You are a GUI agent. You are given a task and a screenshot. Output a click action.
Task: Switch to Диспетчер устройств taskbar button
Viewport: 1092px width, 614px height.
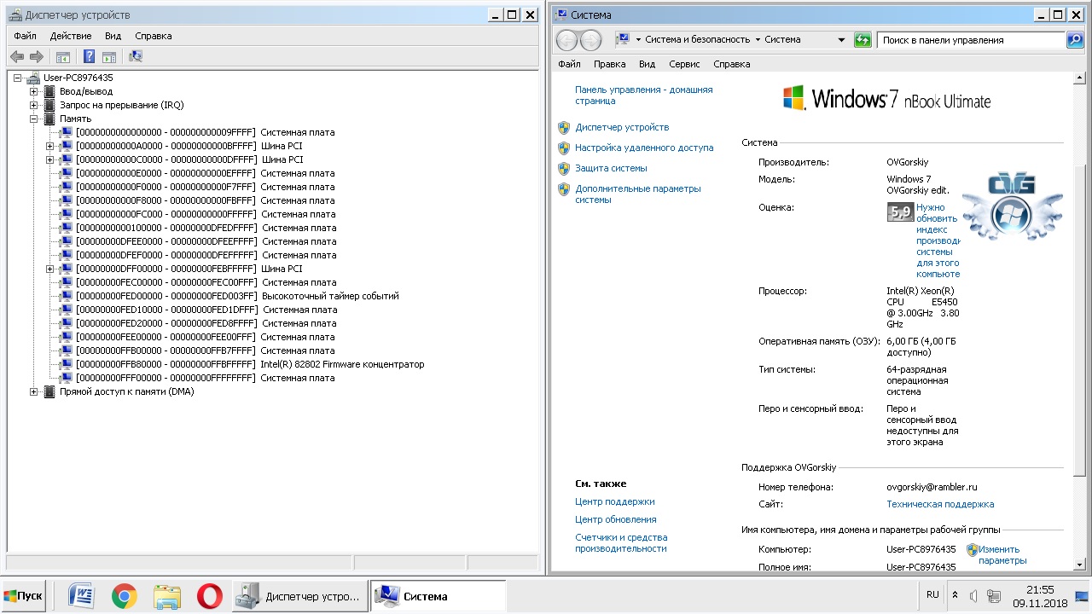300,596
